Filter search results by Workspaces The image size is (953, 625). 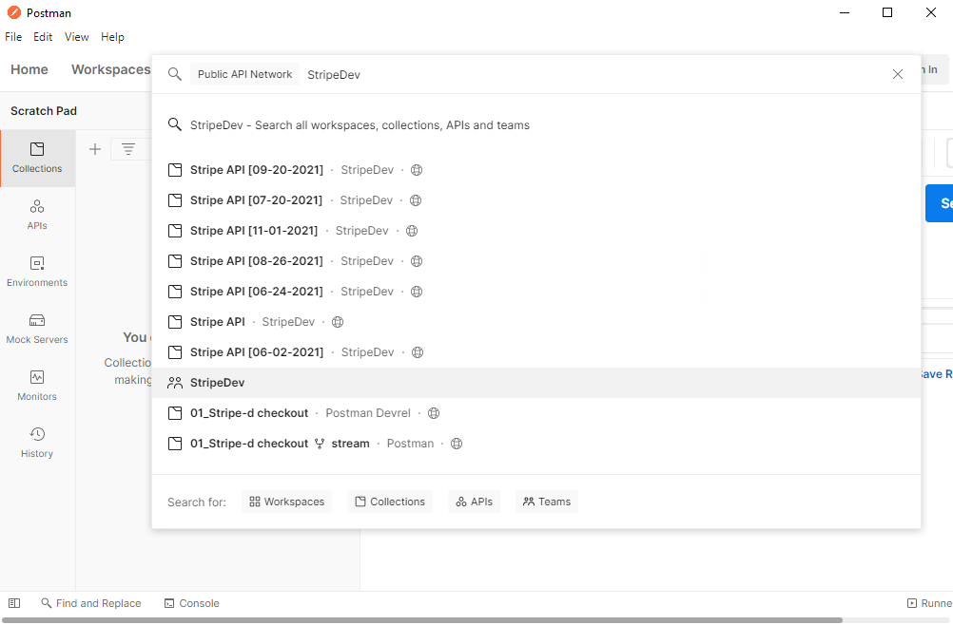tap(286, 501)
